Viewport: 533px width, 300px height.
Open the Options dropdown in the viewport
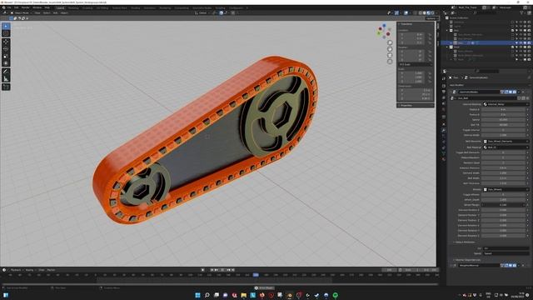click(431, 18)
